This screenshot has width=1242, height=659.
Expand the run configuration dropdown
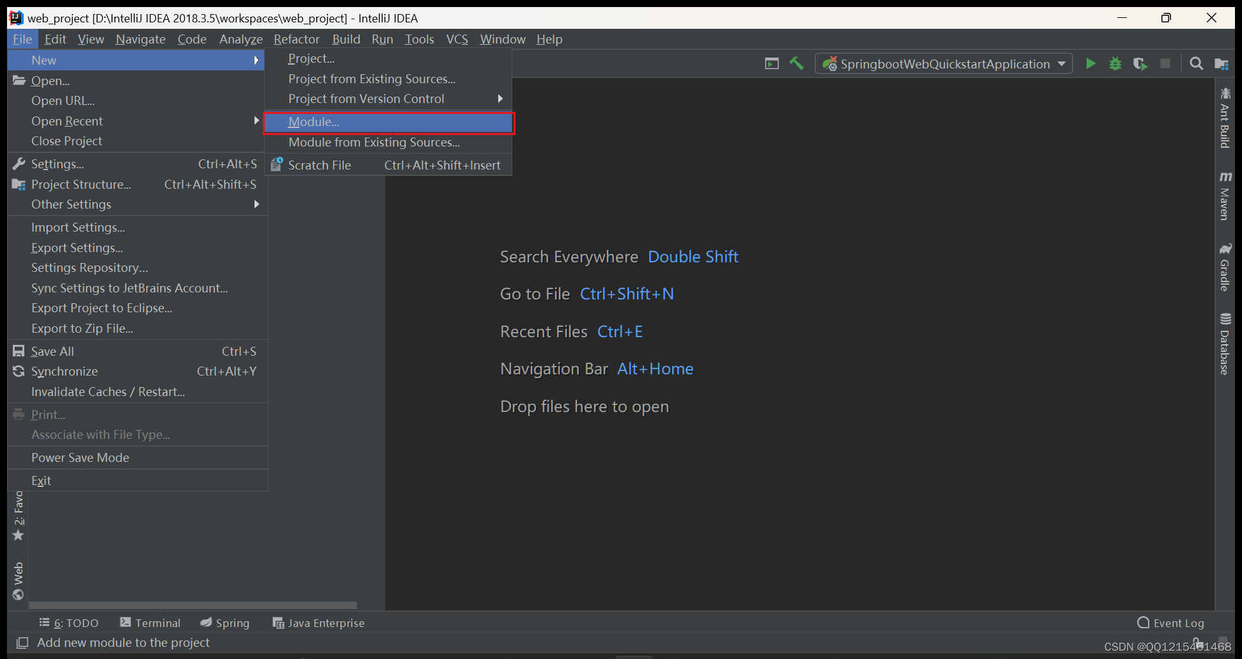coord(1062,63)
